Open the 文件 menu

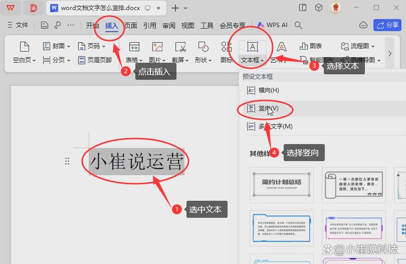pyautogui.click(x=17, y=25)
